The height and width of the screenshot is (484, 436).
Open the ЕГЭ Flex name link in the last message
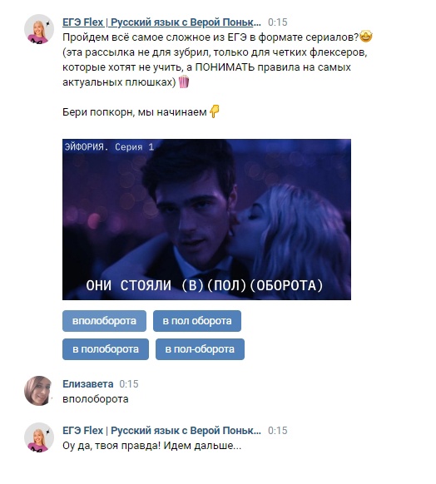161,431
